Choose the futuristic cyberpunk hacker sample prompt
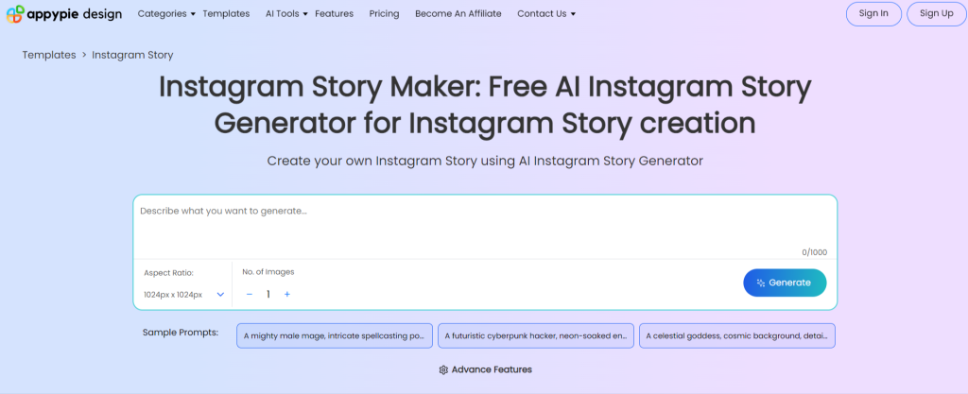Image resolution: width=968 pixels, height=394 pixels. click(x=535, y=335)
